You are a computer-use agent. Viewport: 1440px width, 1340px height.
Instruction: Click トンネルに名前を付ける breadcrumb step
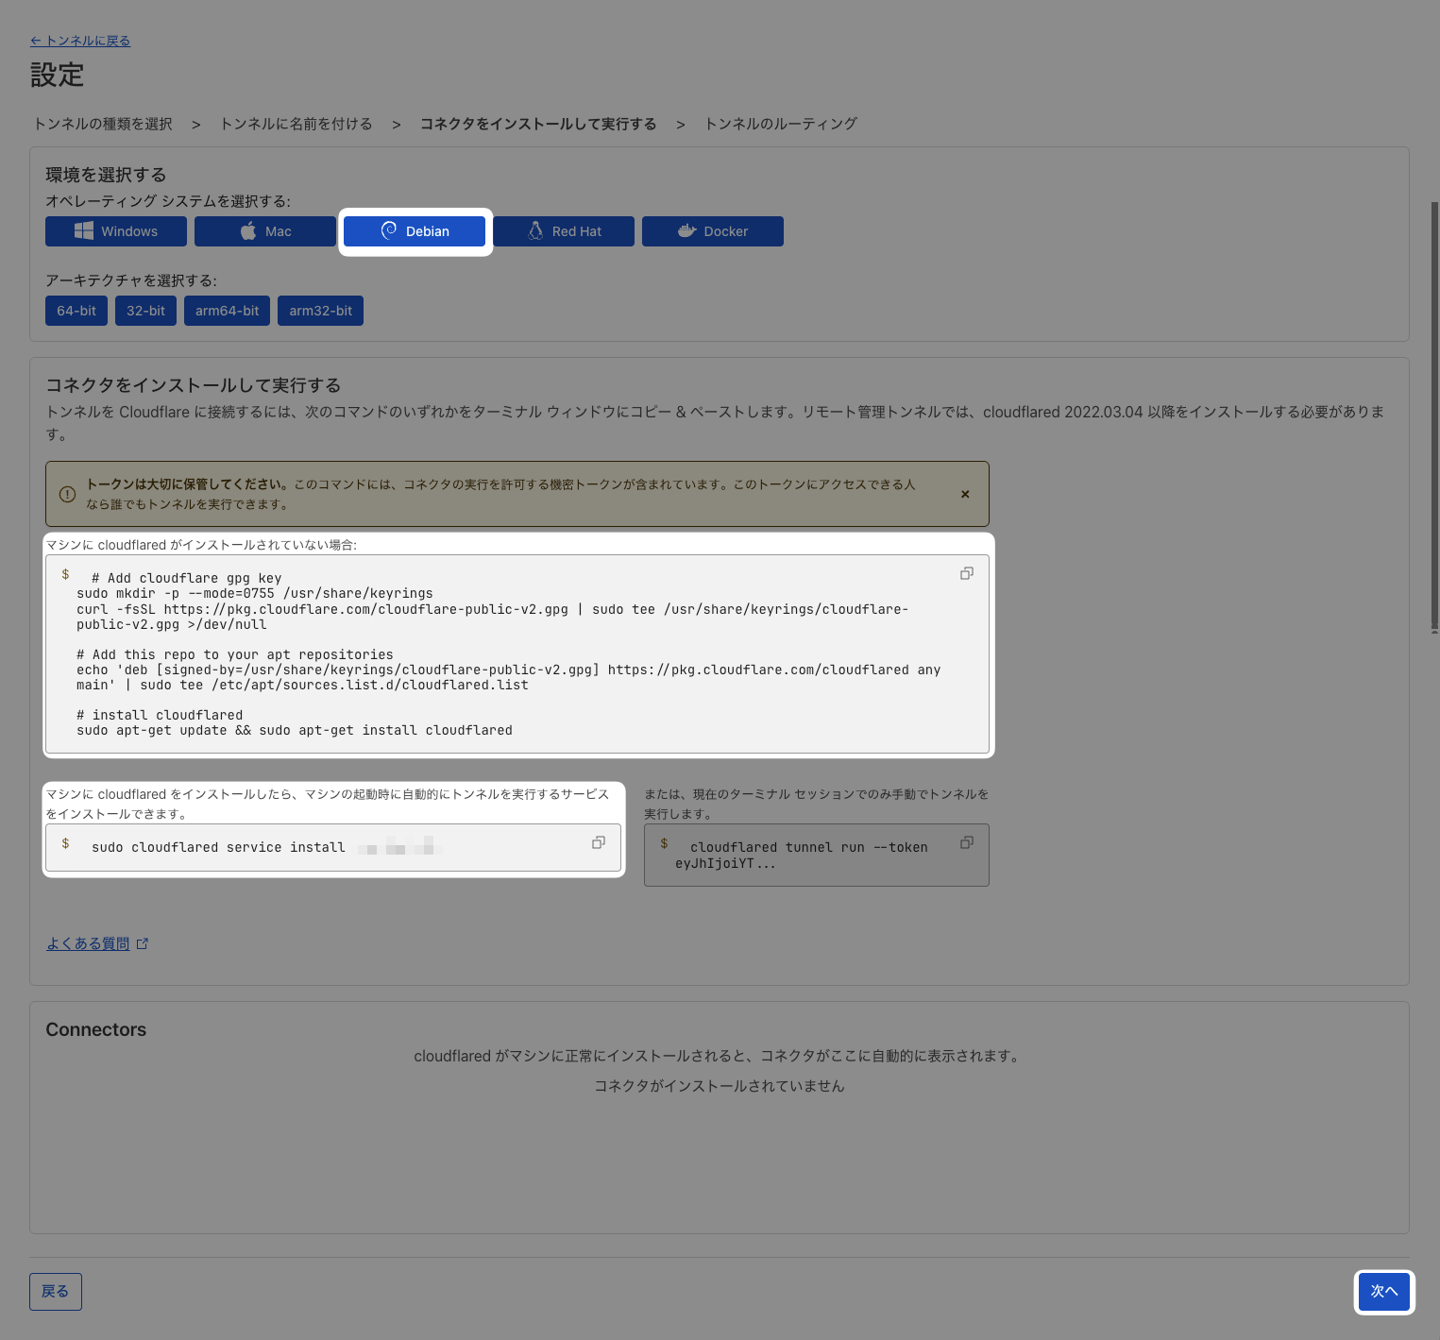coord(296,124)
